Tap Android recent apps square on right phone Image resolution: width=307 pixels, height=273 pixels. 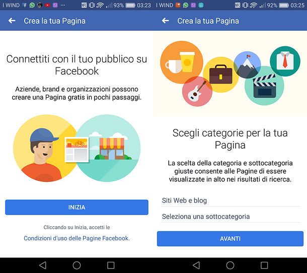pyautogui.click(x=264, y=265)
